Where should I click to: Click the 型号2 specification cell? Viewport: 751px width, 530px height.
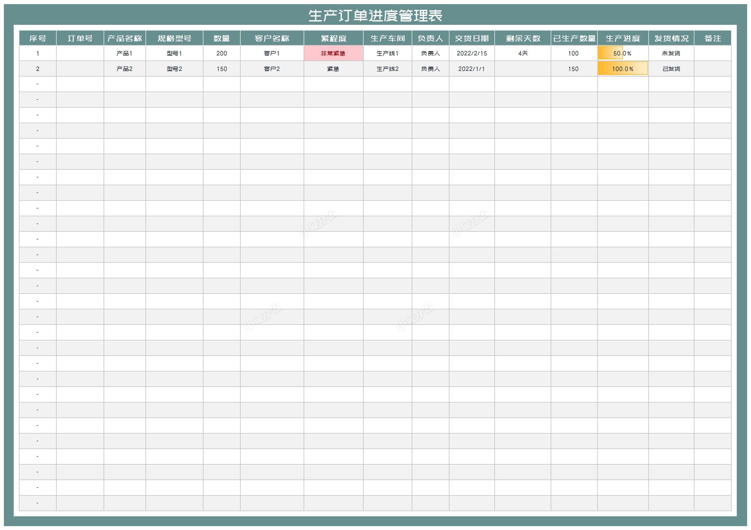[x=174, y=69]
